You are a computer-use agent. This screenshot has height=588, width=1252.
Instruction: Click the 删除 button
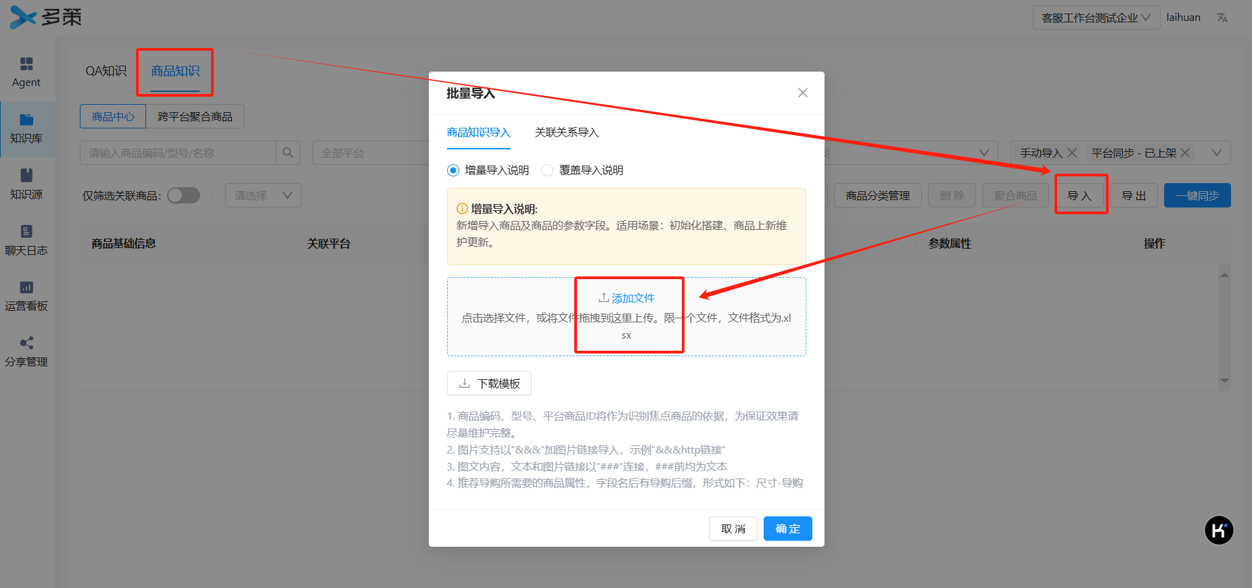pos(952,195)
